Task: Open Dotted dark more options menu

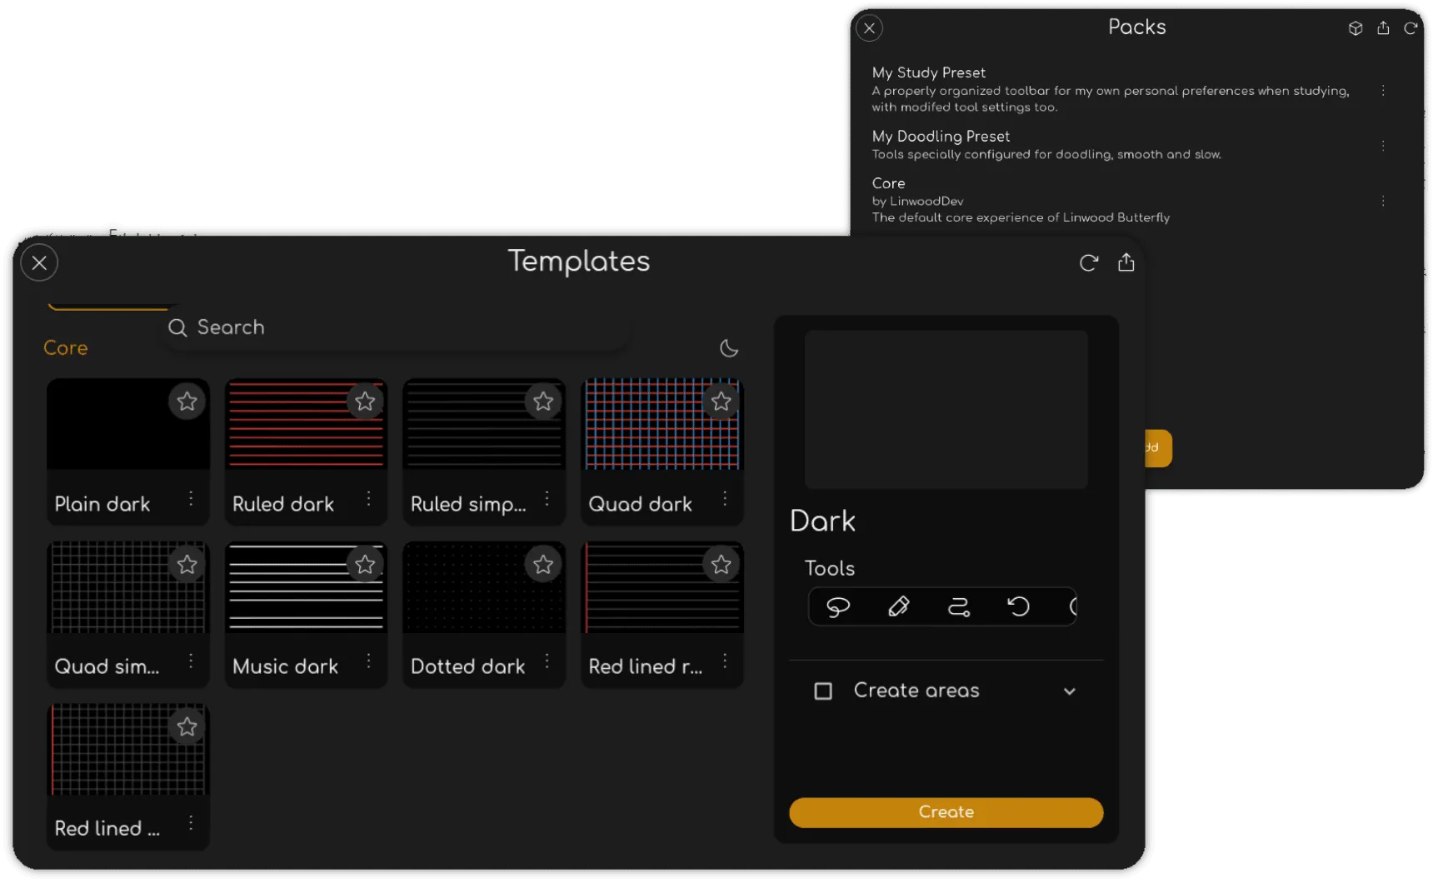Action: (547, 661)
